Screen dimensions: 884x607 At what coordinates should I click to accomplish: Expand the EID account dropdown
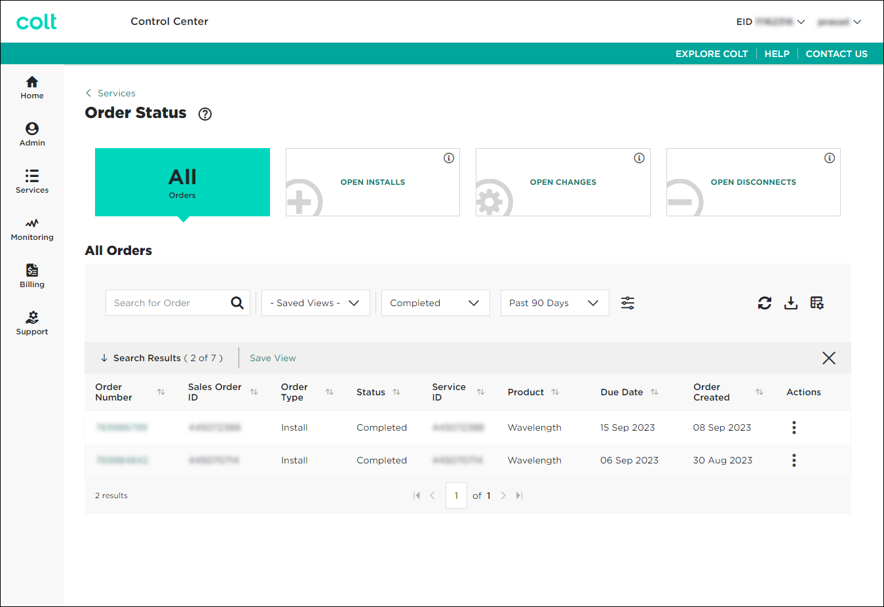click(x=771, y=22)
